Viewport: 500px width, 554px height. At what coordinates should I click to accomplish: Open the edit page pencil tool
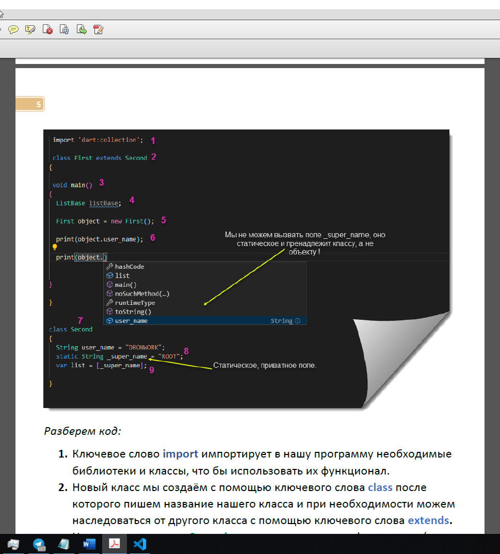[99, 29]
